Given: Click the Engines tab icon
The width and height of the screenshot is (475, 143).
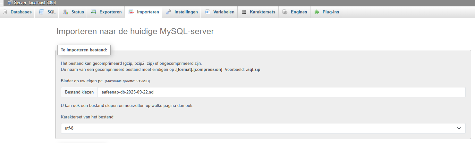Looking at the screenshot, I should (285, 12).
